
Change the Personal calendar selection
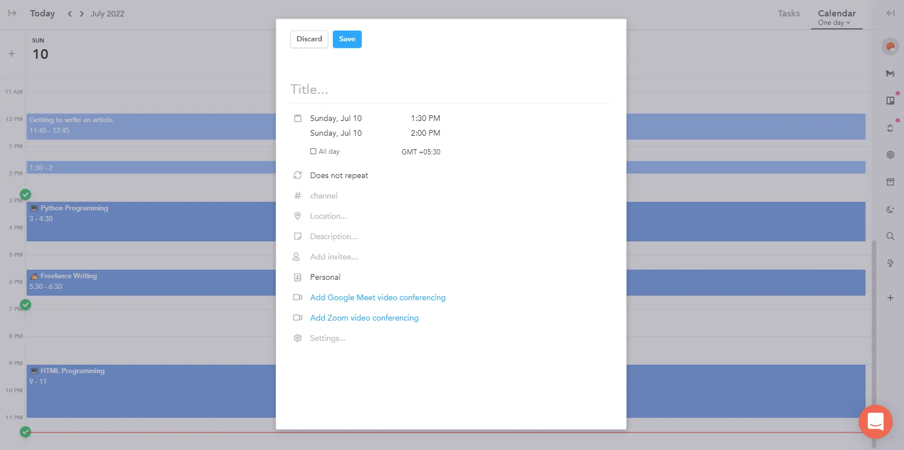click(x=325, y=277)
